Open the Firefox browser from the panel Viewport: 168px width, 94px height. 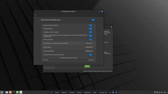(x=10, y=92)
